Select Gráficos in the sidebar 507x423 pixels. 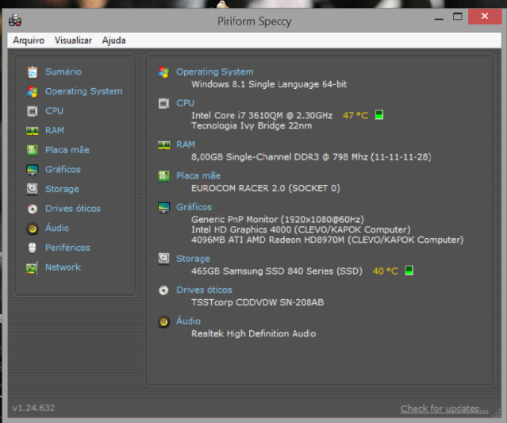pyautogui.click(x=63, y=169)
